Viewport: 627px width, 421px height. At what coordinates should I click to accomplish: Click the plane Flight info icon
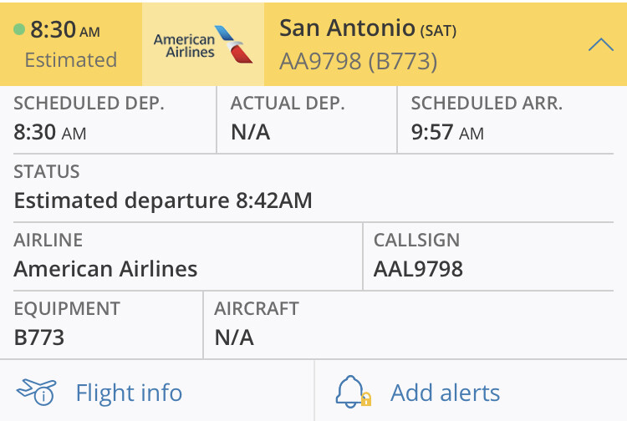(36, 392)
